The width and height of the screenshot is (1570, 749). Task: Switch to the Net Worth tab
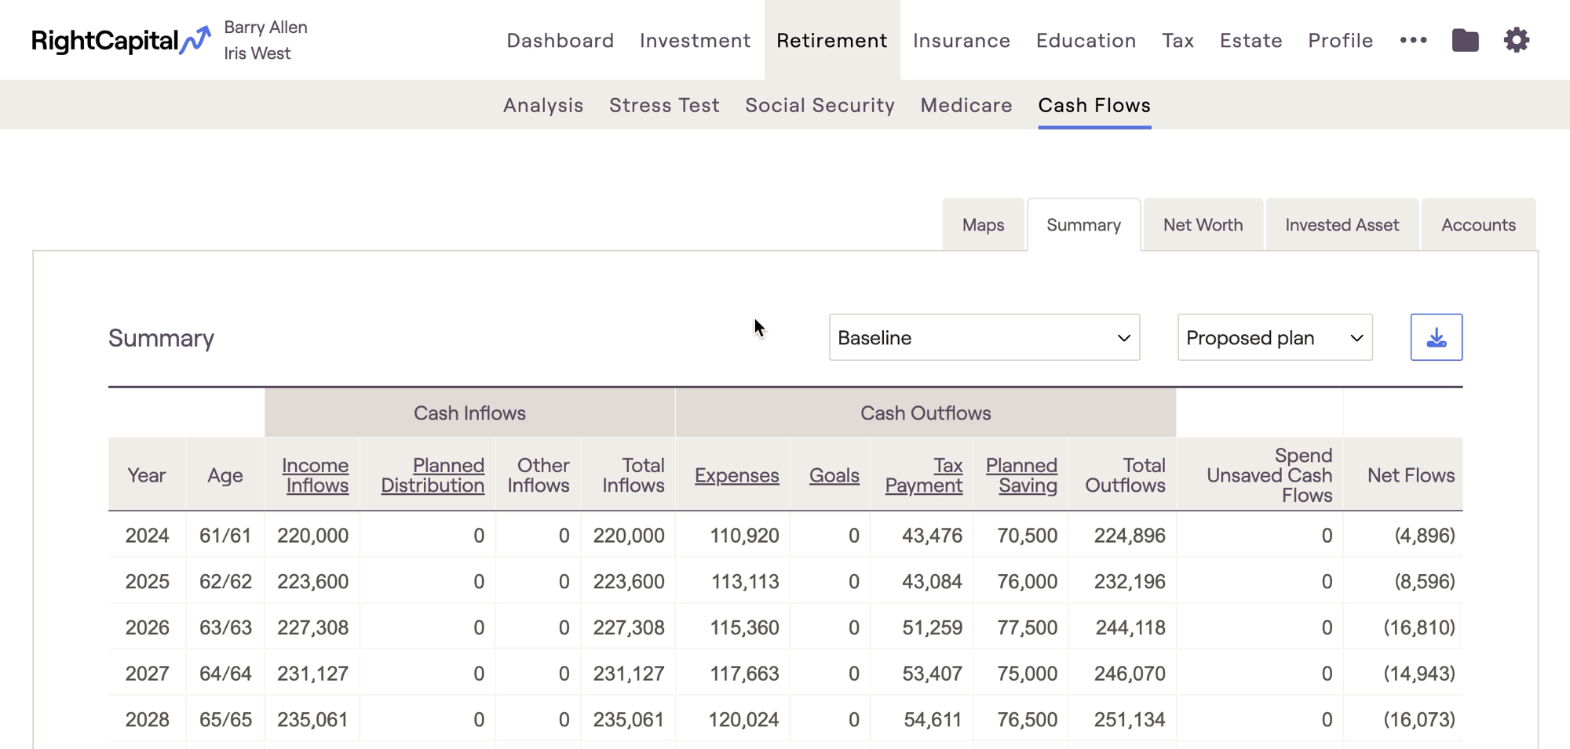(1203, 225)
